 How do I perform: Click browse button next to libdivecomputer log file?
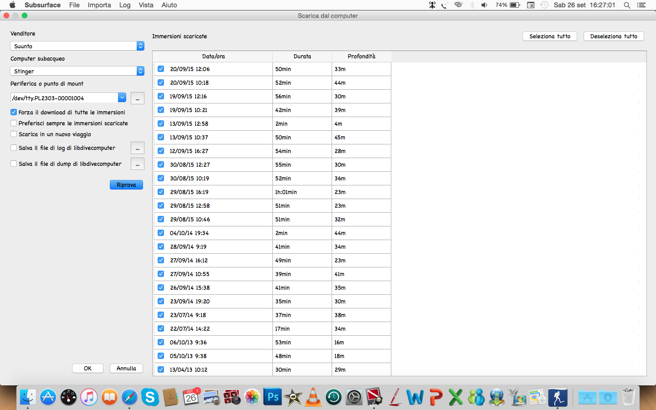(x=138, y=148)
